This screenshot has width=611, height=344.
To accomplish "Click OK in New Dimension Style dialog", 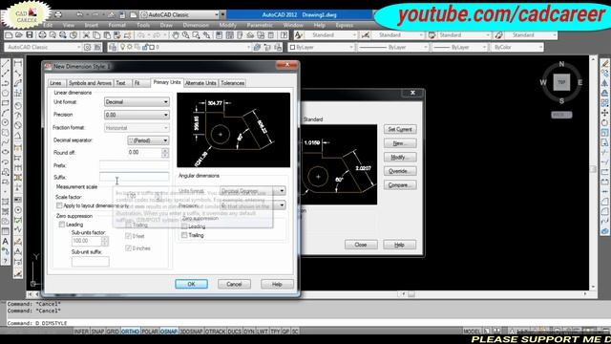I will 191,284.
